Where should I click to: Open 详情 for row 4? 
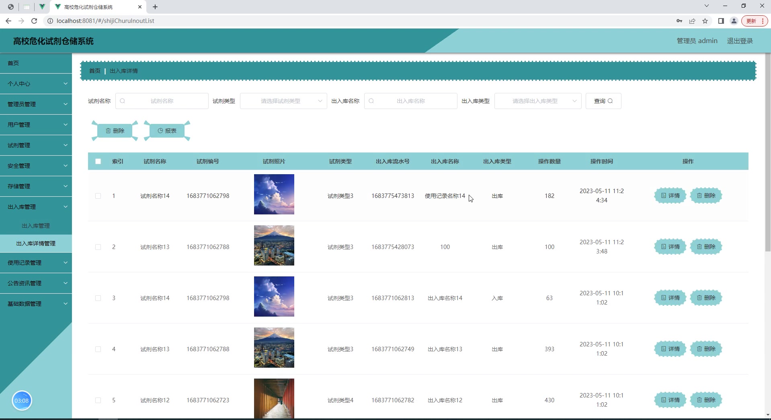[670, 349]
